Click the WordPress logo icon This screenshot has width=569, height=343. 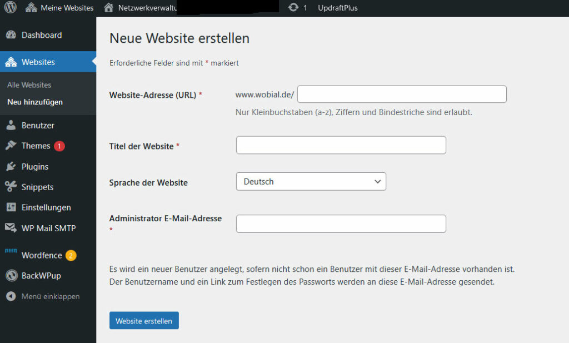coord(11,7)
